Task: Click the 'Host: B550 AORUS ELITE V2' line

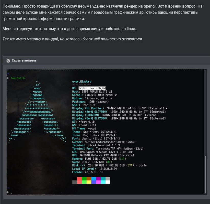Action: [92, 92]
